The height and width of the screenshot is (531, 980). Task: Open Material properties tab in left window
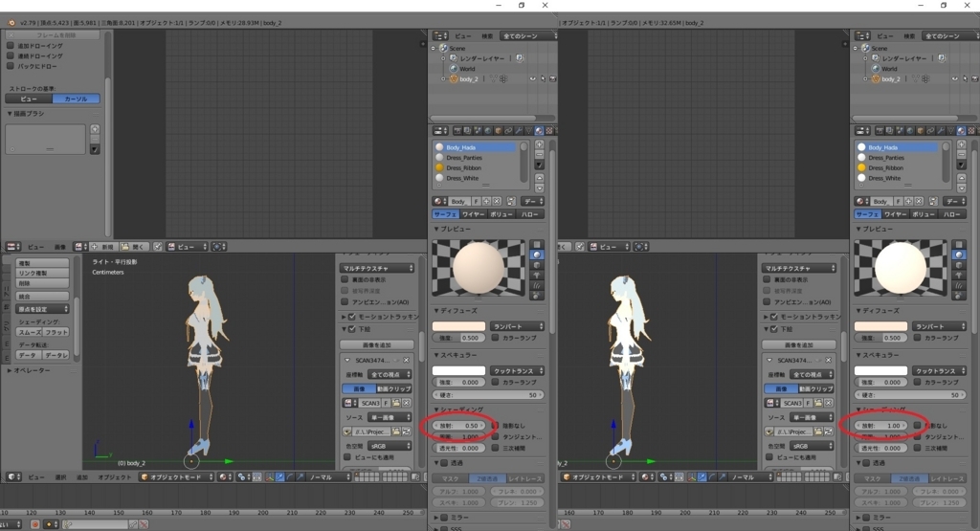point(539,130)
